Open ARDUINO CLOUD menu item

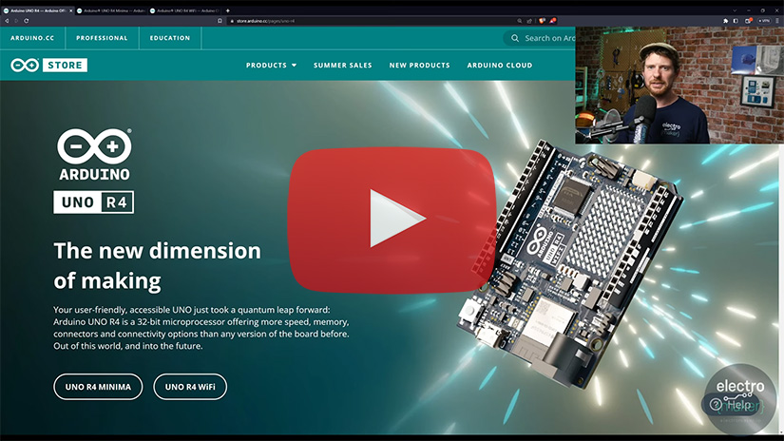[x=500, y=65]
